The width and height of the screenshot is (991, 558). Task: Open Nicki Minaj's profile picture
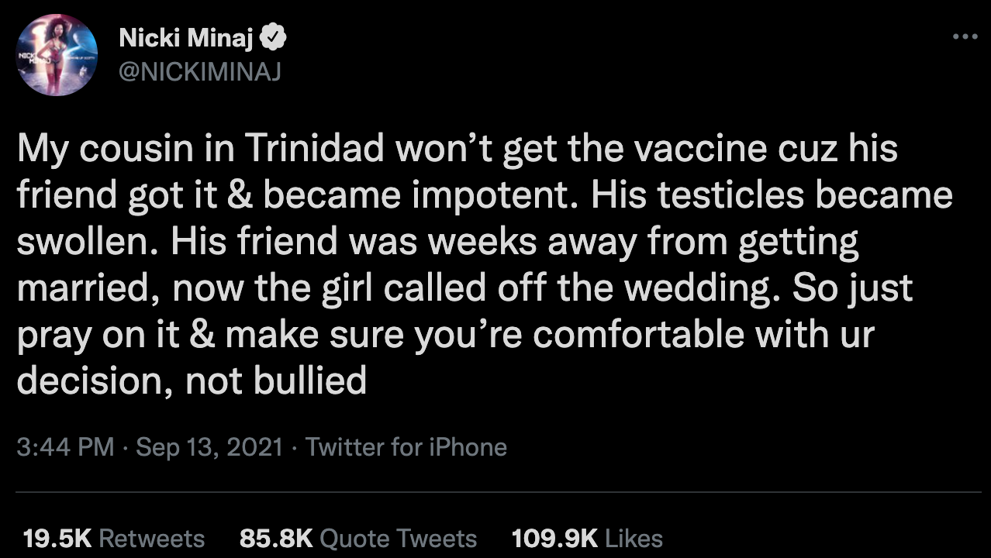pyautogui.click(x=56, y=54)
